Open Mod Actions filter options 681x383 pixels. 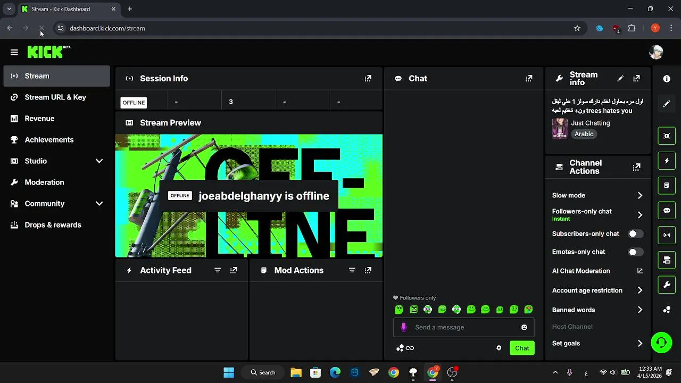pyautogui.click(x=352, y=270)
